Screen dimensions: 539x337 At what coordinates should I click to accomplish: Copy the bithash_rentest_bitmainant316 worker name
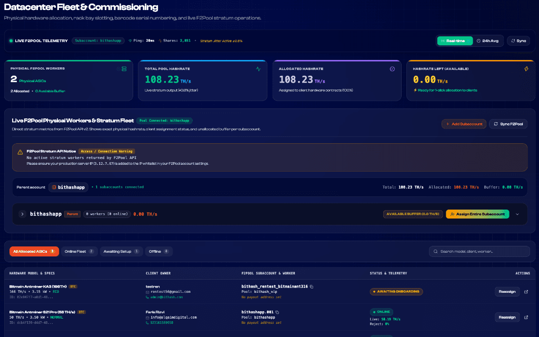(312, 286)
